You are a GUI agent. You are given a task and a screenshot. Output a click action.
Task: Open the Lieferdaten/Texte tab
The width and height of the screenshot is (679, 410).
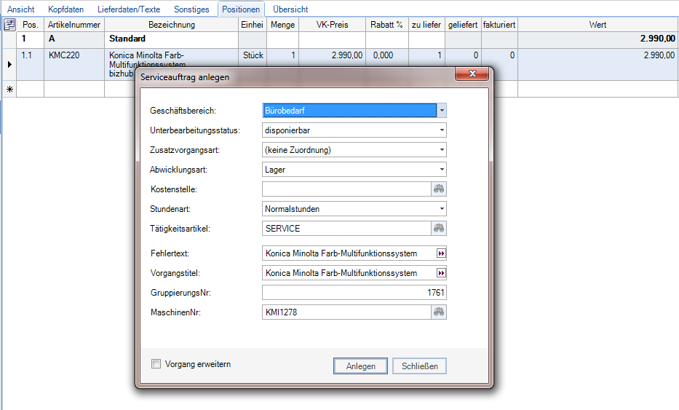pyautogui.click(x=129, y=9)
